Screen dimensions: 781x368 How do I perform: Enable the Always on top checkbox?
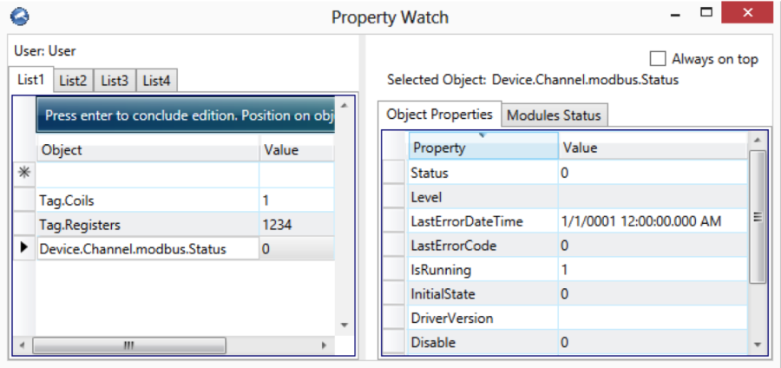[x=658, y=59]
